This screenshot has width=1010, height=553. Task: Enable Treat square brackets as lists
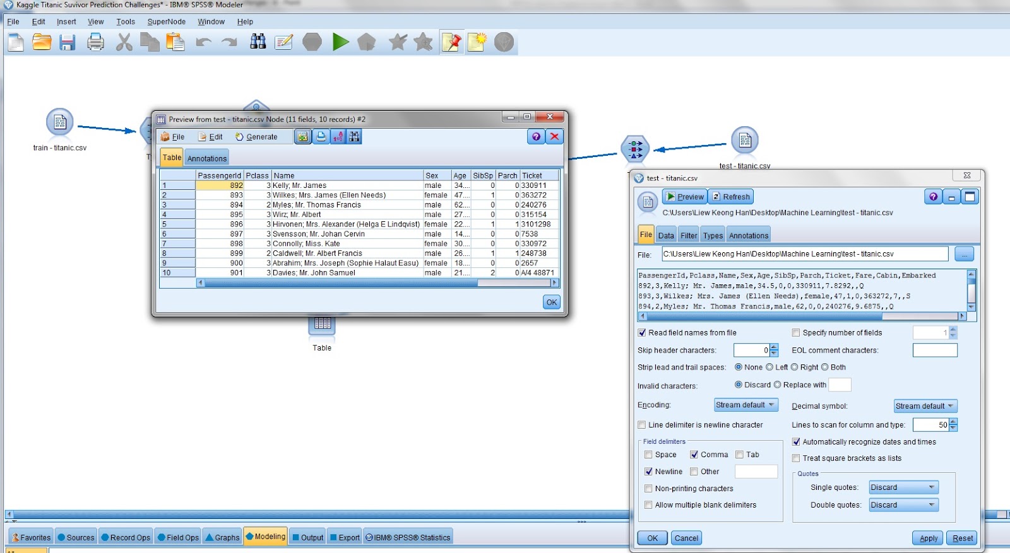tap(796, 458)
